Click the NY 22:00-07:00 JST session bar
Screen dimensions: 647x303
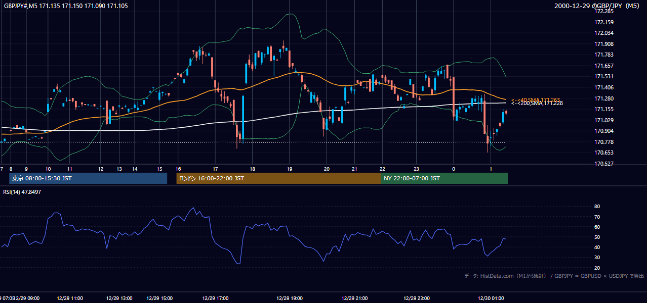444,178
